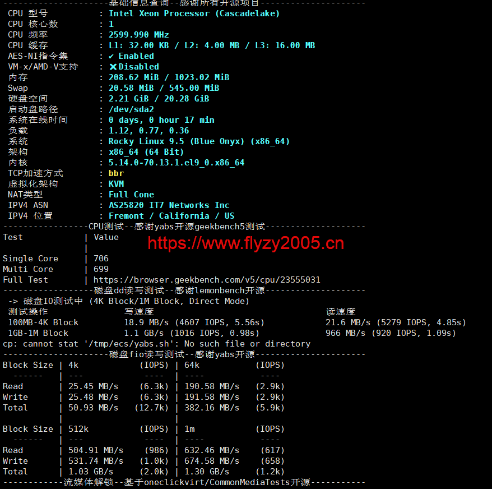Viewport: 492px width, 489px height.
Task: Click the 'CPU 型号' label
Action: [28, 13]
